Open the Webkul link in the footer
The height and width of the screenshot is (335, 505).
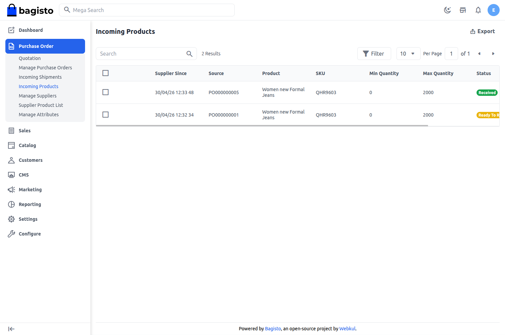347,329
